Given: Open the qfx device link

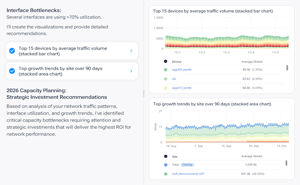Looking at the screenshot, I should 174,79.
